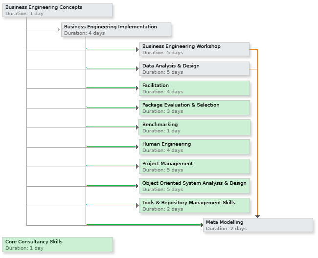Select the Data Analysis & Design node

point(194,68)
